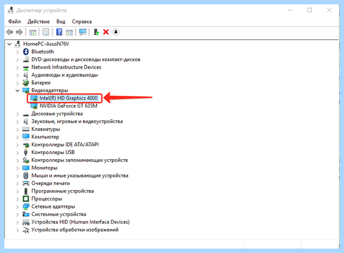344x253 pixels.
Task: Select the Процессоры row text
Action: [x=46, y=199]
